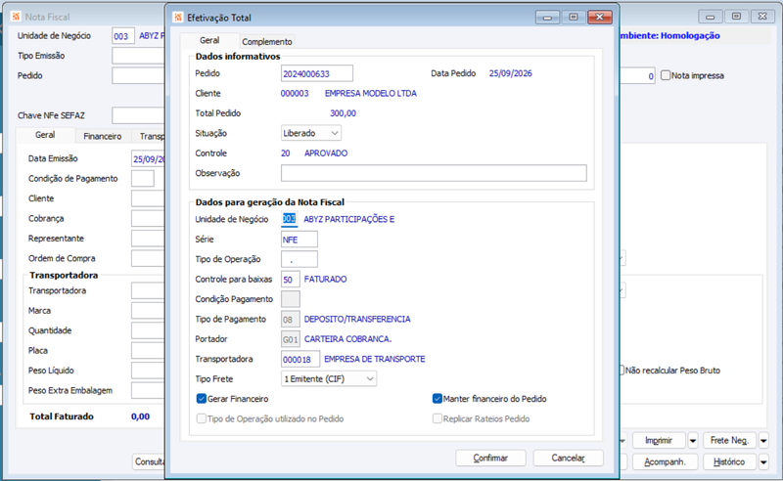Click the Replicar Rateios Pedido checkbox
Image resolution: width=783 pixels, height=481 pixels.
point(437,418)
